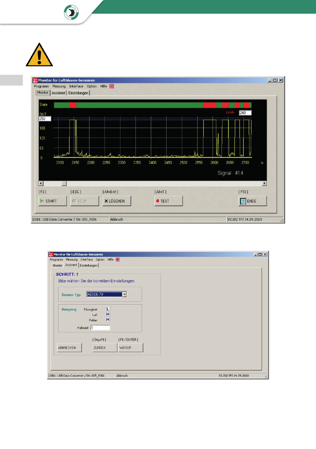Viewport: 316px width, 449px height.
Task: Click the LÖSCHEN button
Action: pos(117,201)
